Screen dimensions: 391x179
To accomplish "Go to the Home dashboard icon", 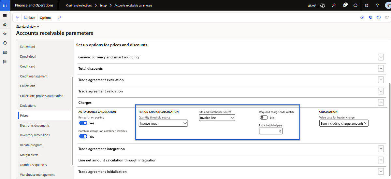I will (5, 24).
